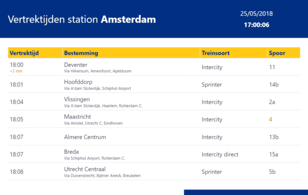Click the Almere Centrum destination
Image resolution: width=308 pixels, height=195 pixels.
pos(85,137)
